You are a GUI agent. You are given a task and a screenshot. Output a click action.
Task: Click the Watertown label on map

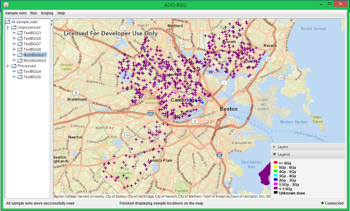pos(77,99)
